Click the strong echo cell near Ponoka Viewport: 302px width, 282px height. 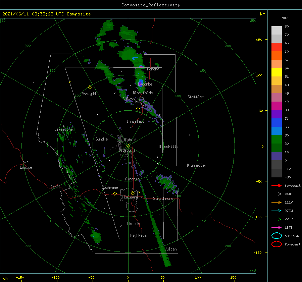click(141, 67)
